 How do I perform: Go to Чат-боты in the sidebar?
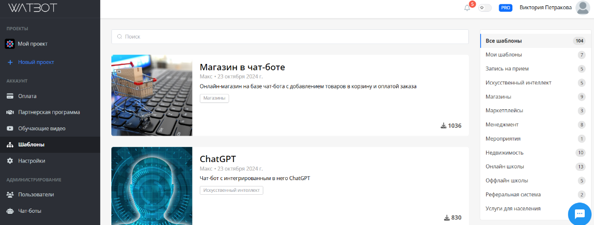point(29,211)
